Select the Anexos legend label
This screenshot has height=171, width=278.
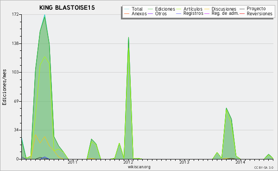(x=139, y=13)
